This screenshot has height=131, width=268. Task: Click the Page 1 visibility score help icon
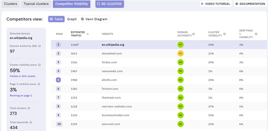39,84
